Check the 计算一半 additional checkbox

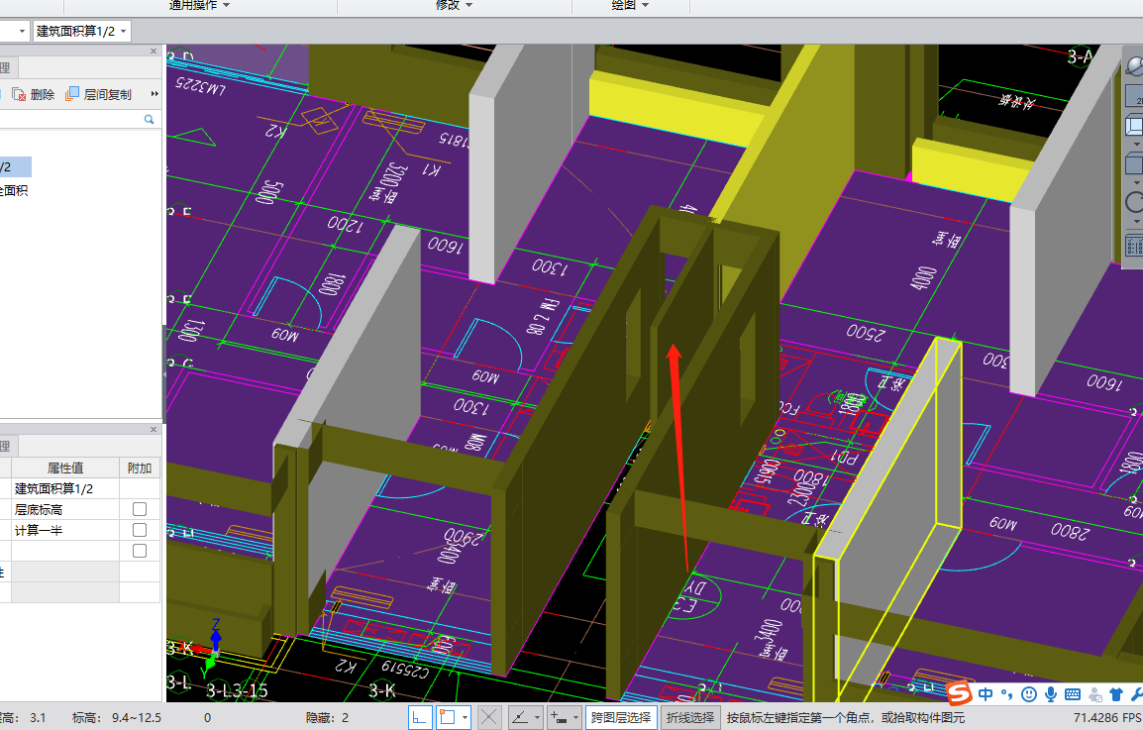point(140,531)
